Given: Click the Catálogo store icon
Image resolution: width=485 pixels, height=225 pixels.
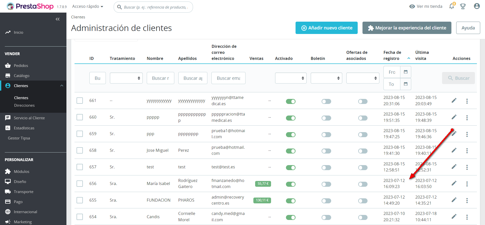Looking at the screenshot, I should tap(8, 76).
